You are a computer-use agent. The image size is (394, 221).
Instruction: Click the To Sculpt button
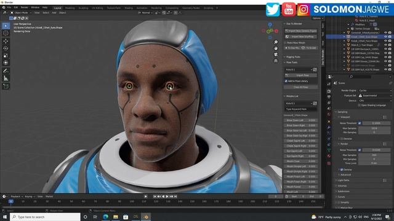tap(309, 48)
